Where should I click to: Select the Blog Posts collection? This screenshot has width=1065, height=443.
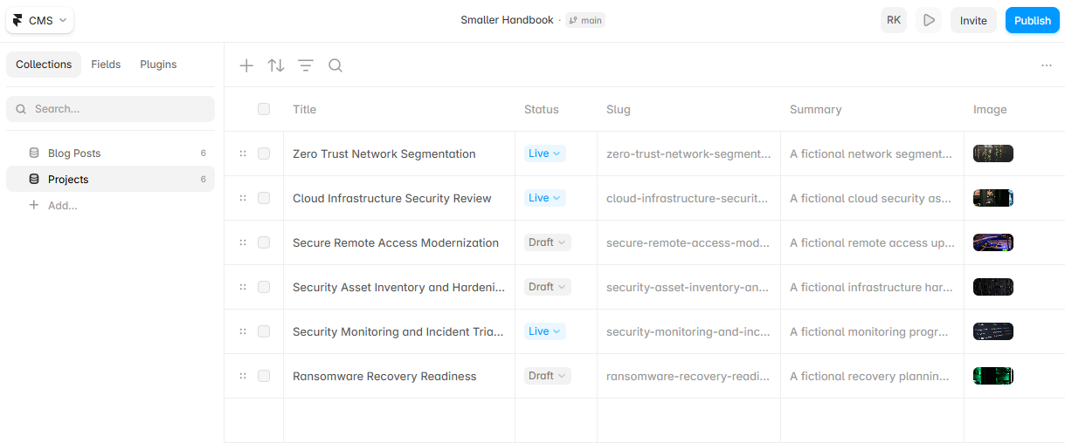[110, 153]
